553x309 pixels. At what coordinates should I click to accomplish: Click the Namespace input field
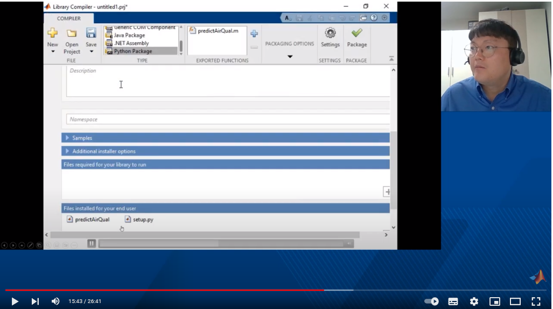(228, 119)
